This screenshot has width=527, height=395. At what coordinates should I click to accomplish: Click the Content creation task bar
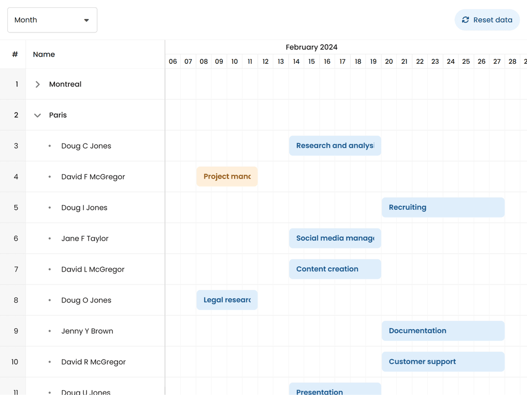[x=335, y=269]
